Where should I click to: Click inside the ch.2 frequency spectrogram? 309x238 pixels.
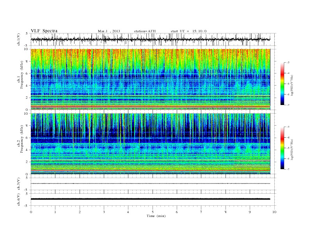pos(150,144)
